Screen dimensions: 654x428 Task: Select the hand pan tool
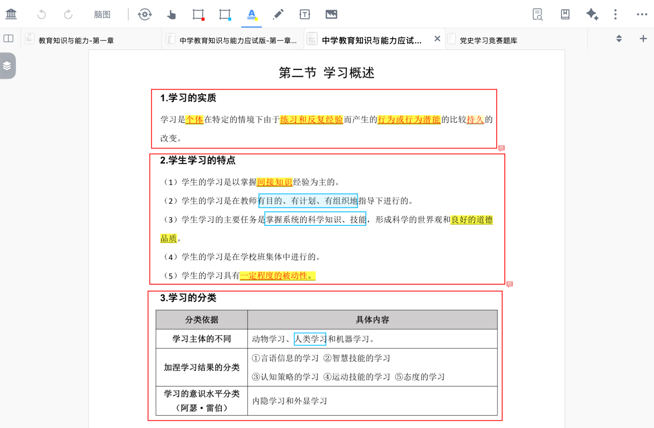click(171, 14)
